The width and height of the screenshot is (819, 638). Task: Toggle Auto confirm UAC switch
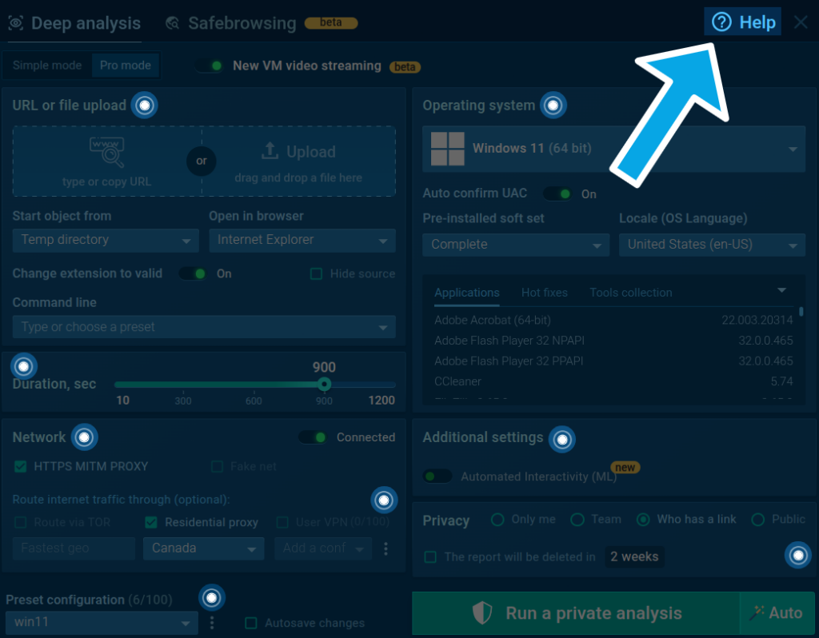(x=557, y=193)
